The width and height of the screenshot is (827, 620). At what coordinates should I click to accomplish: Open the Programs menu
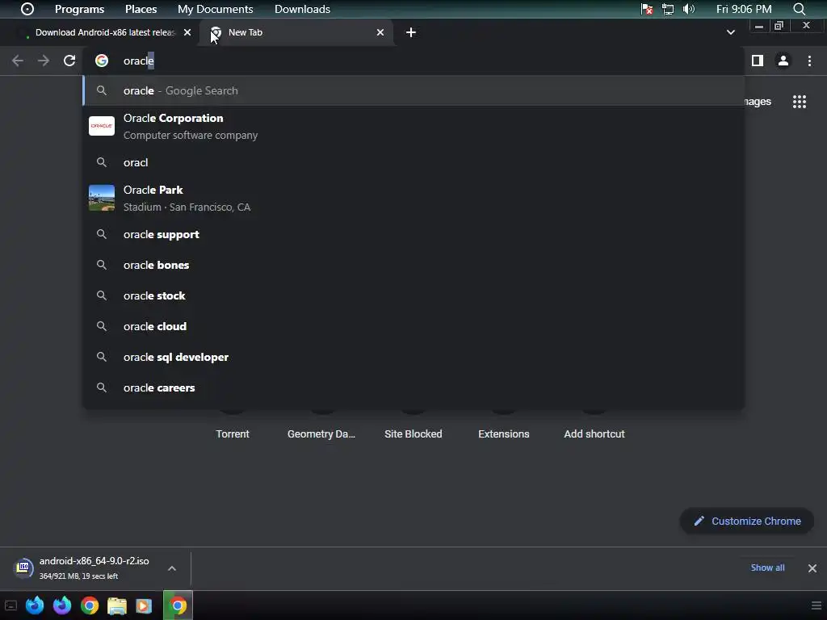[x=80, y=9]
